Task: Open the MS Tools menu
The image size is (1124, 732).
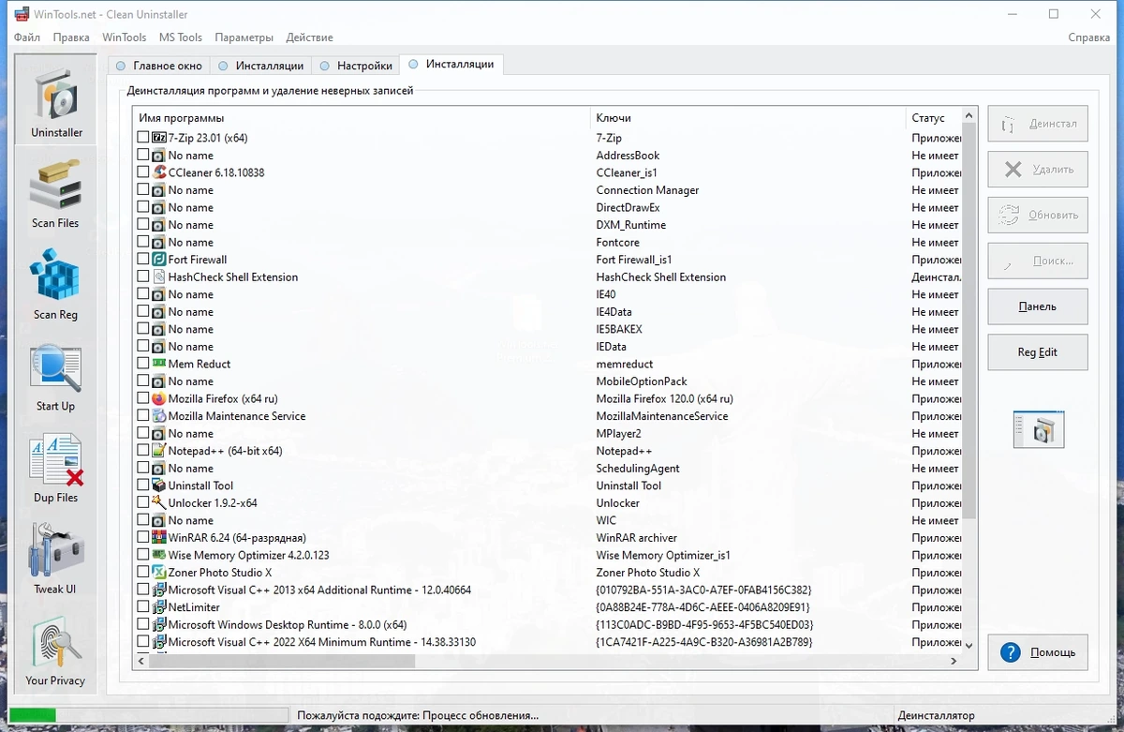Action: pyautogui.click(x=181, y=37)
